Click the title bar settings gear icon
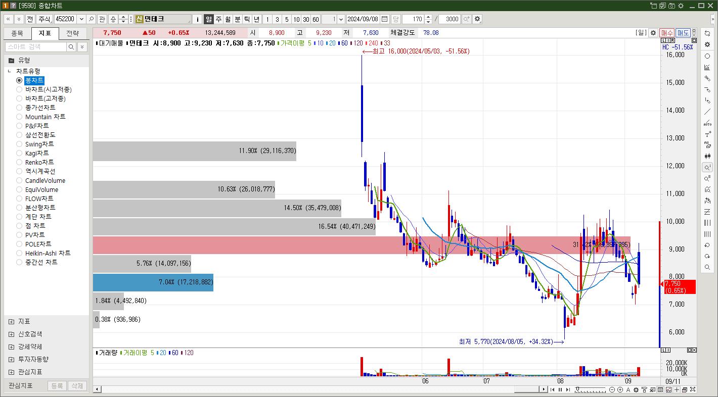 [681, 6]
